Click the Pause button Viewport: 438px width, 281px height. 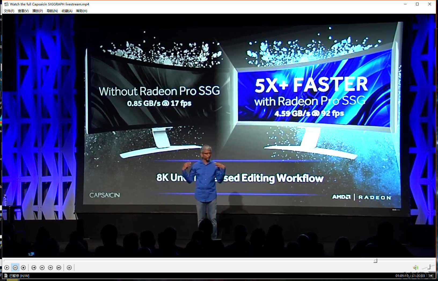pos(15,268)
